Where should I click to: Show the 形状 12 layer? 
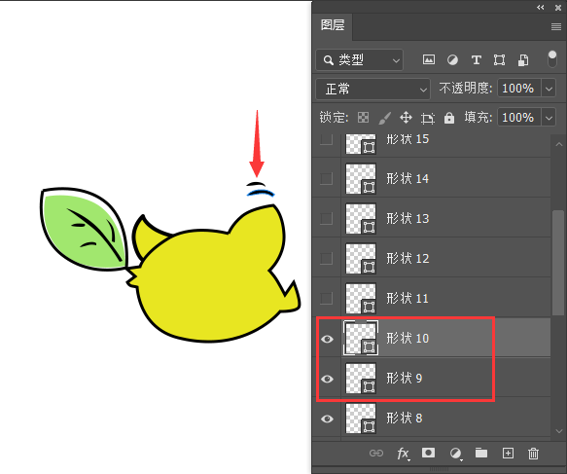point(326,258)
